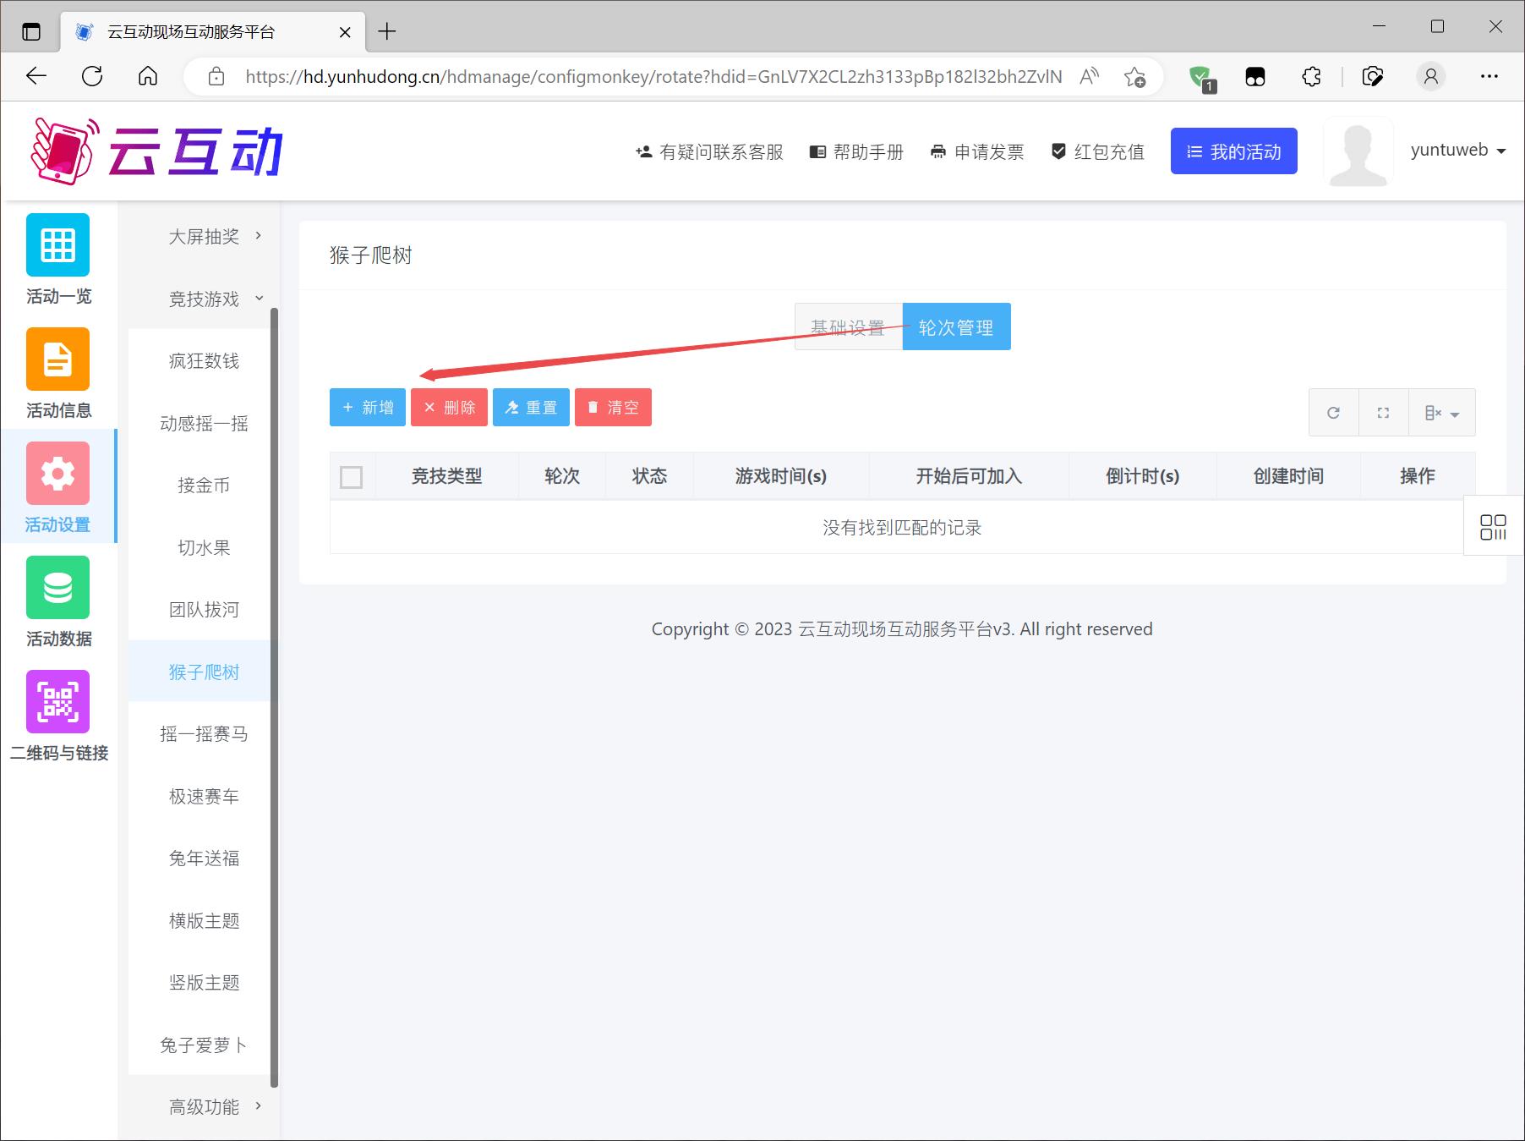The image size is (1525, 1141).
Task: Add this page to favorites
Action: 1134,77
